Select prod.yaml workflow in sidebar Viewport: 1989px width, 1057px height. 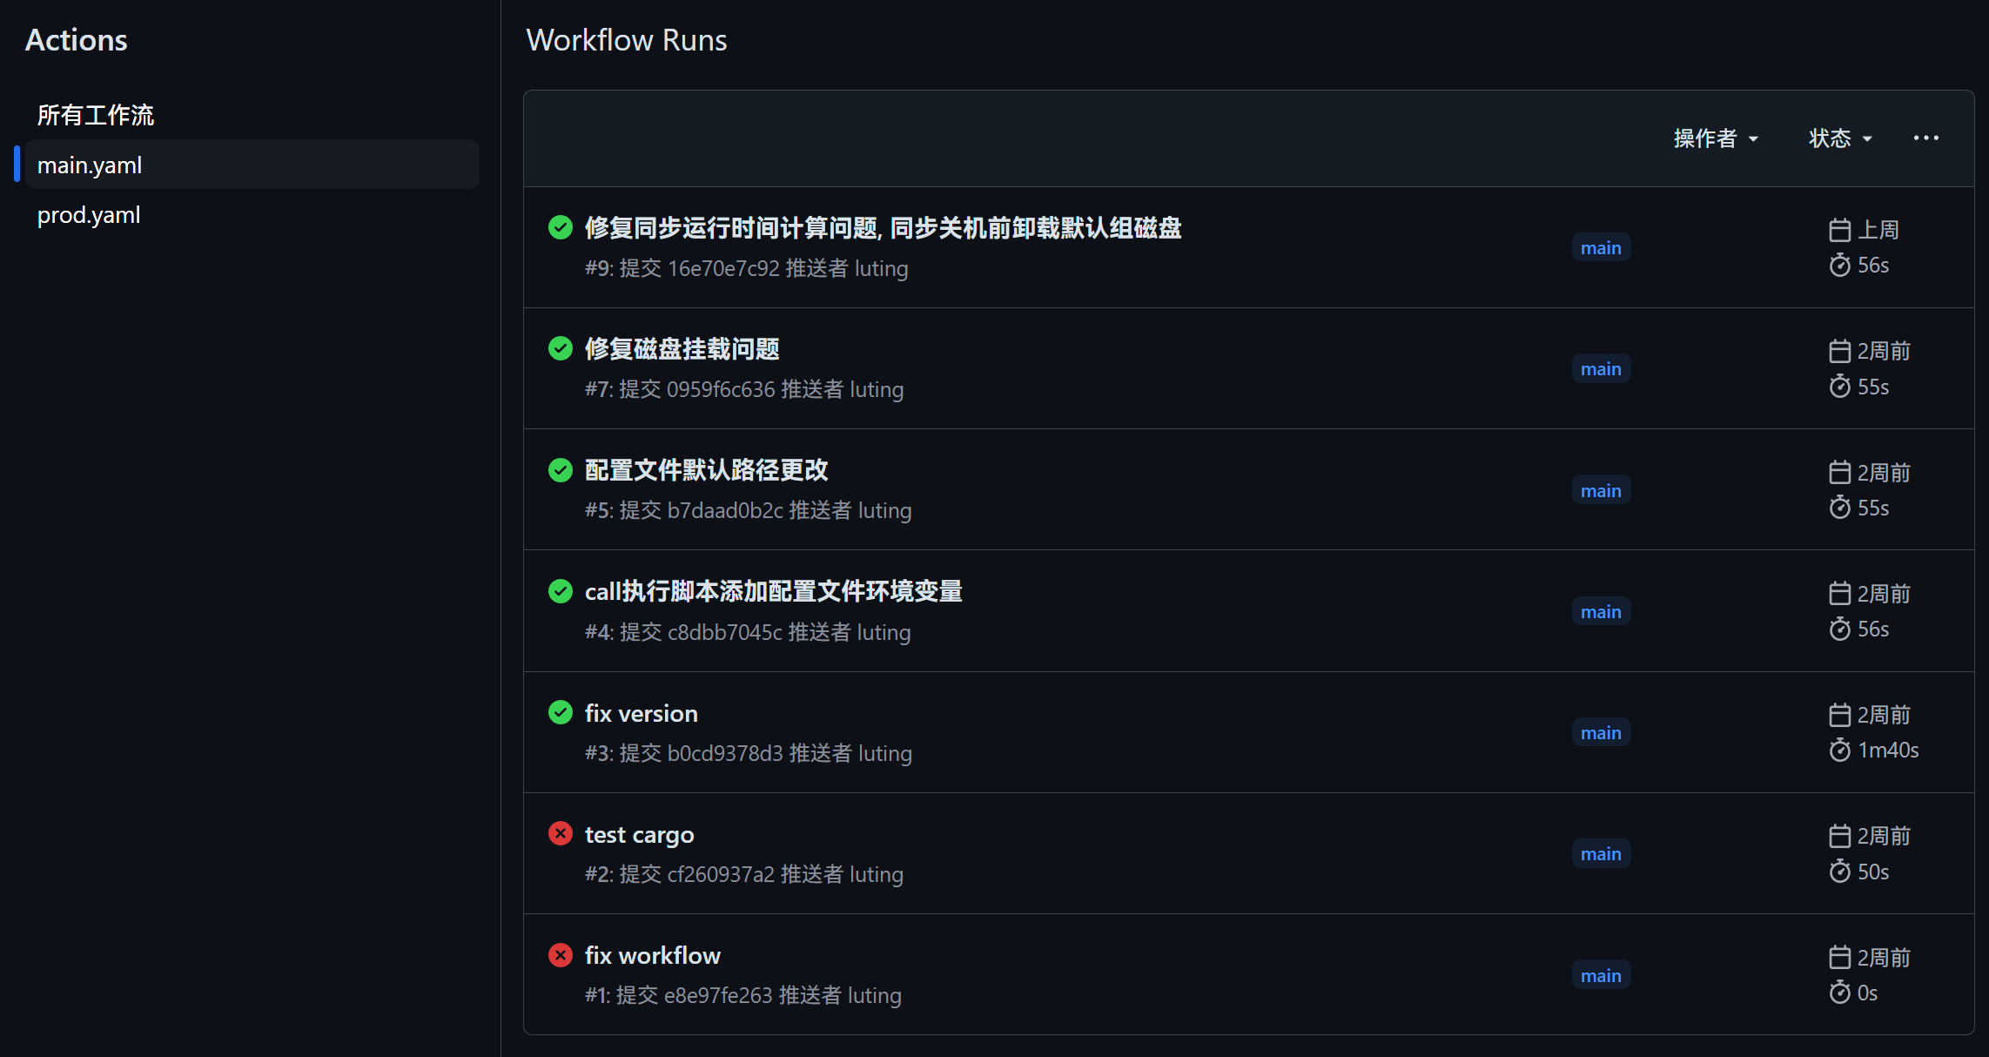89,214
